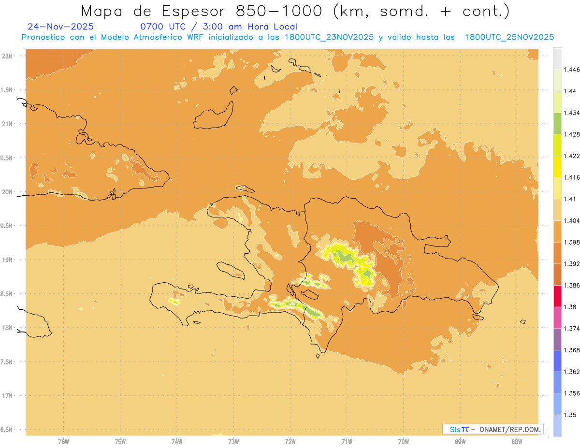The height and width of the screenshot is (448, 580).
Task: Click the longitude label '70W'
Action: (x=404, y=442)
